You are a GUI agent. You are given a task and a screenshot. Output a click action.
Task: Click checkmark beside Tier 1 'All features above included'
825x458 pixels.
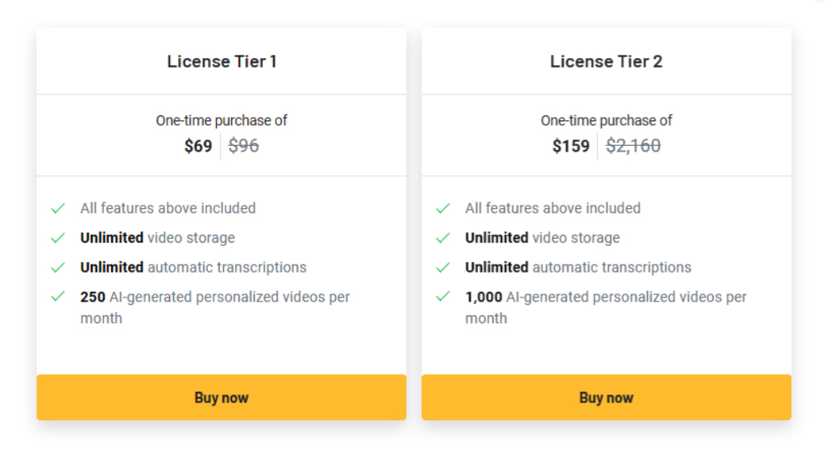click(x=58, y=208)
